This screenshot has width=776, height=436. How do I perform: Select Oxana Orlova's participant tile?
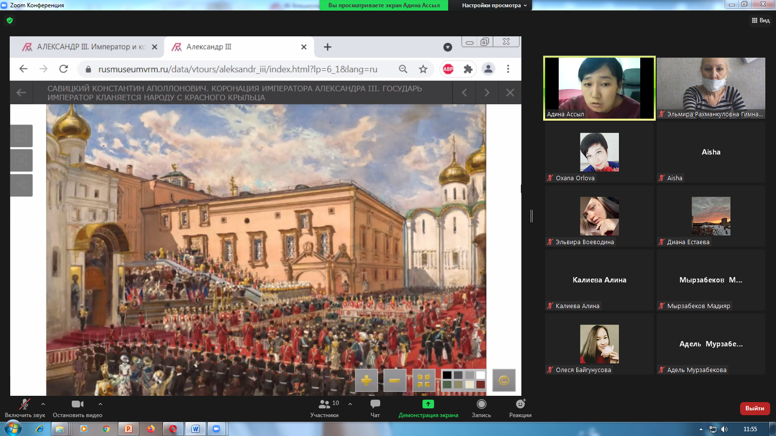pos(599,152)
